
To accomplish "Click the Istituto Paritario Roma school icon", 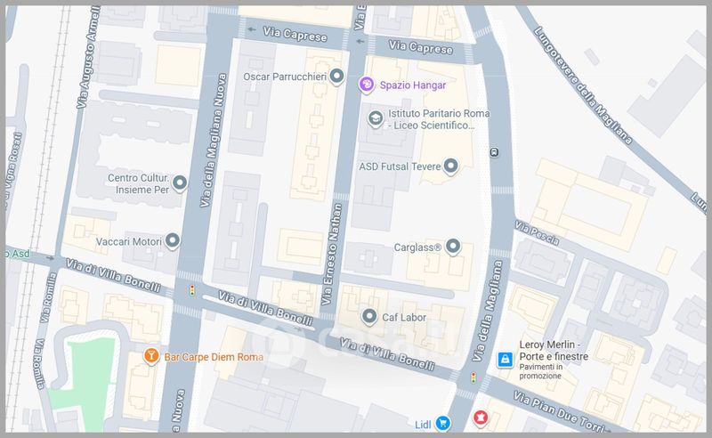I will 376,118.
